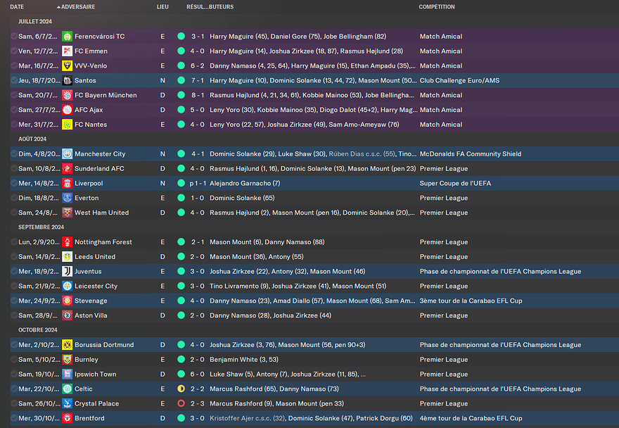This screenshot has width=619, height=428.
Task: Click the DATE column header
Action: pos(17,7)
